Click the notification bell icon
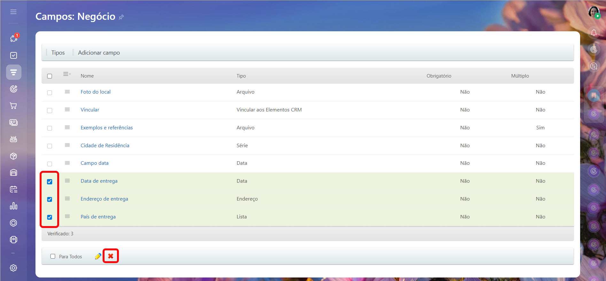This screenshot has width=606, height=281. (594, 33)
